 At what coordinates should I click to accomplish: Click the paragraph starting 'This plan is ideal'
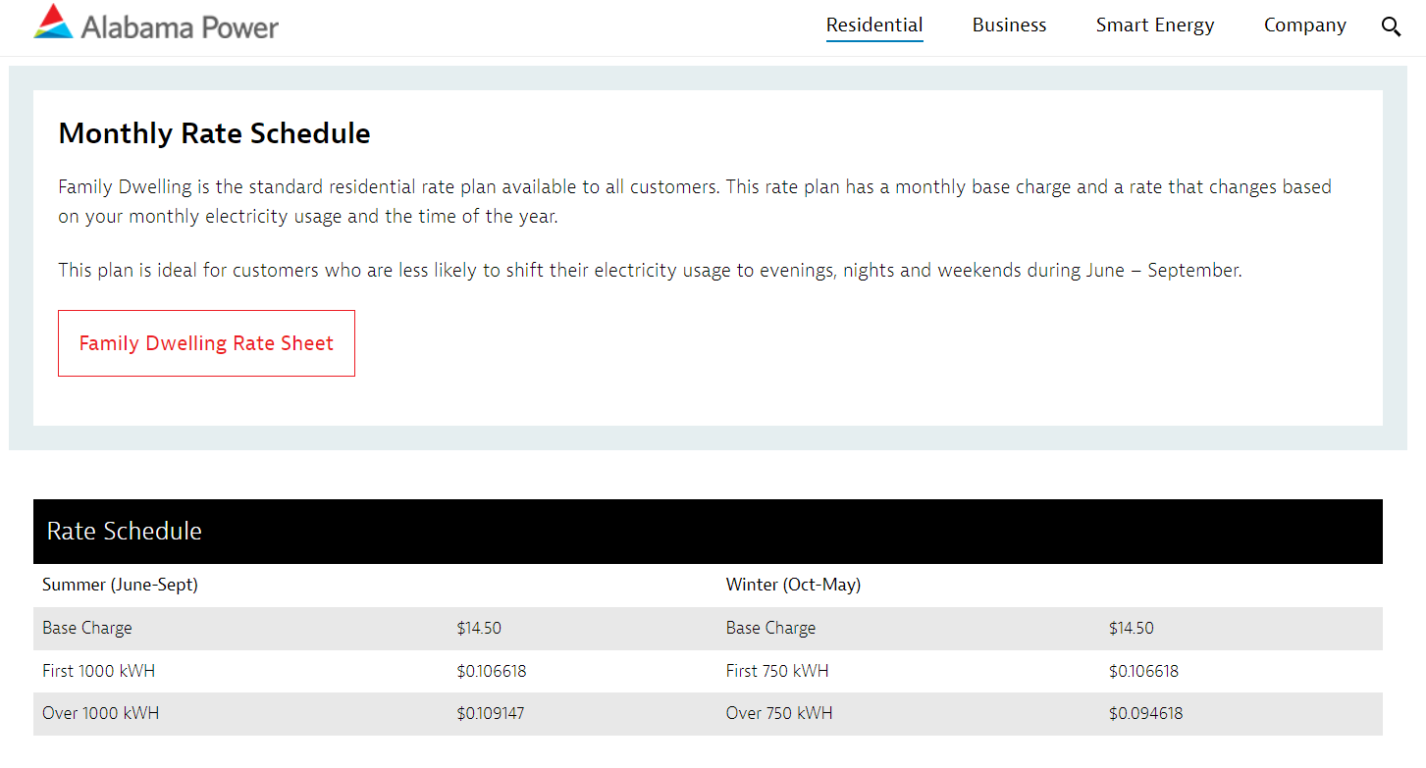click(650, 270)
